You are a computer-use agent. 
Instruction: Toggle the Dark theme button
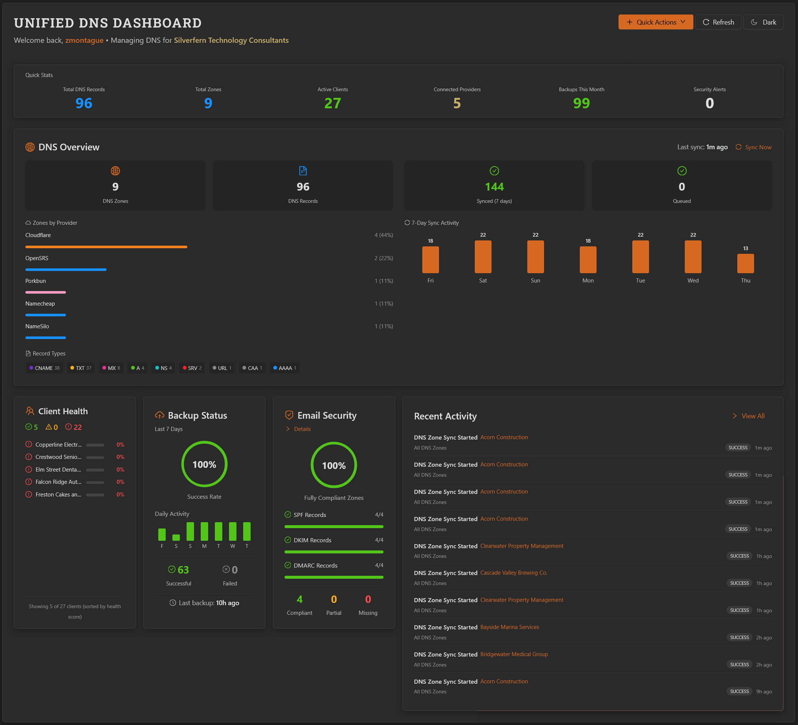tap(763, 22)
